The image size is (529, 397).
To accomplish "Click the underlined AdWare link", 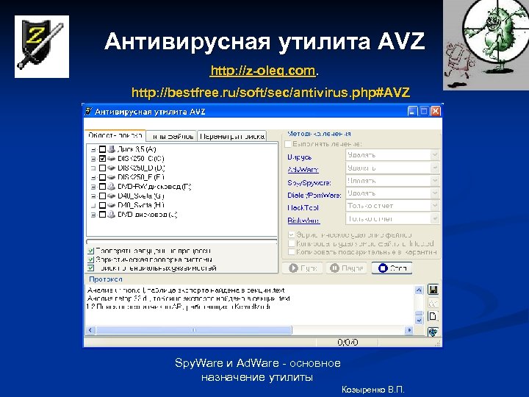I will tap(303, 170).
